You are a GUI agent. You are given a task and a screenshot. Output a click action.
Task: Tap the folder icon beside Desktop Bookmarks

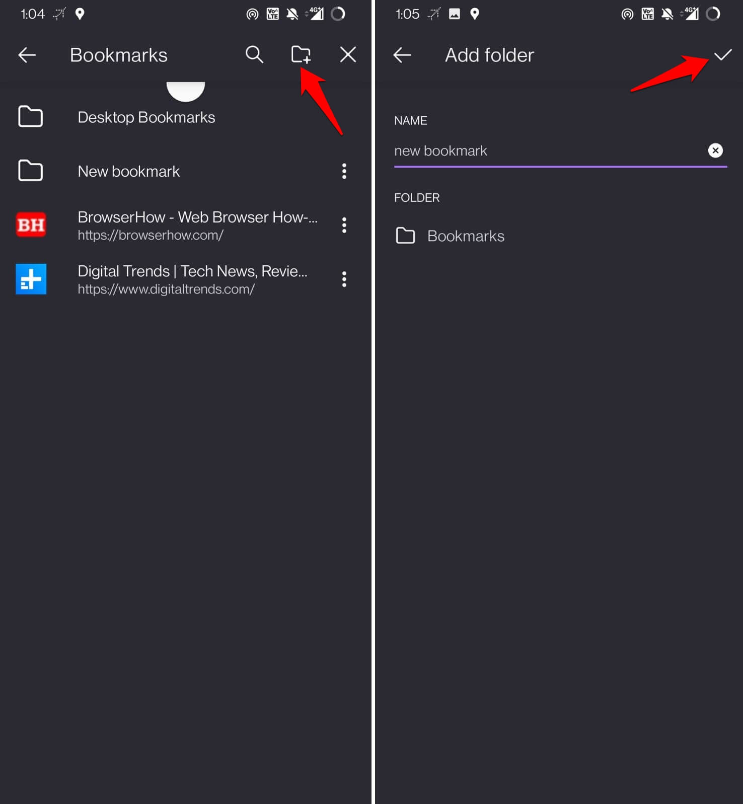[x=31, y=117]
